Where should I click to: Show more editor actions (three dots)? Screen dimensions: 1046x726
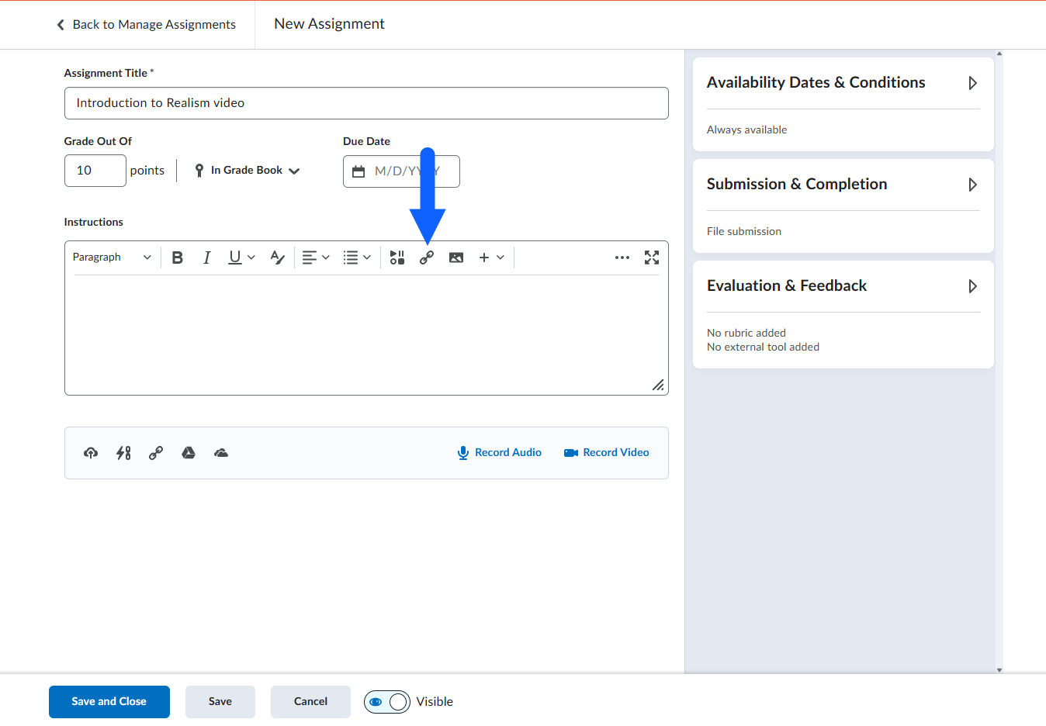pyautogui.click(x=622, y=258)
